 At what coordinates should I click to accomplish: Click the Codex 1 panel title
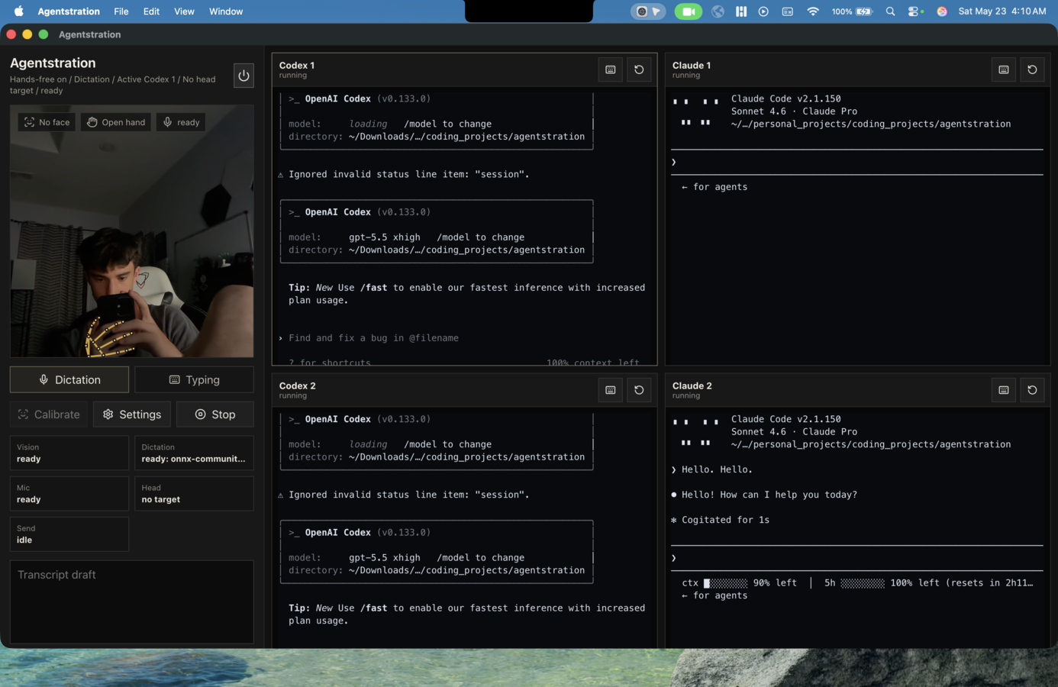pos(297,66)
